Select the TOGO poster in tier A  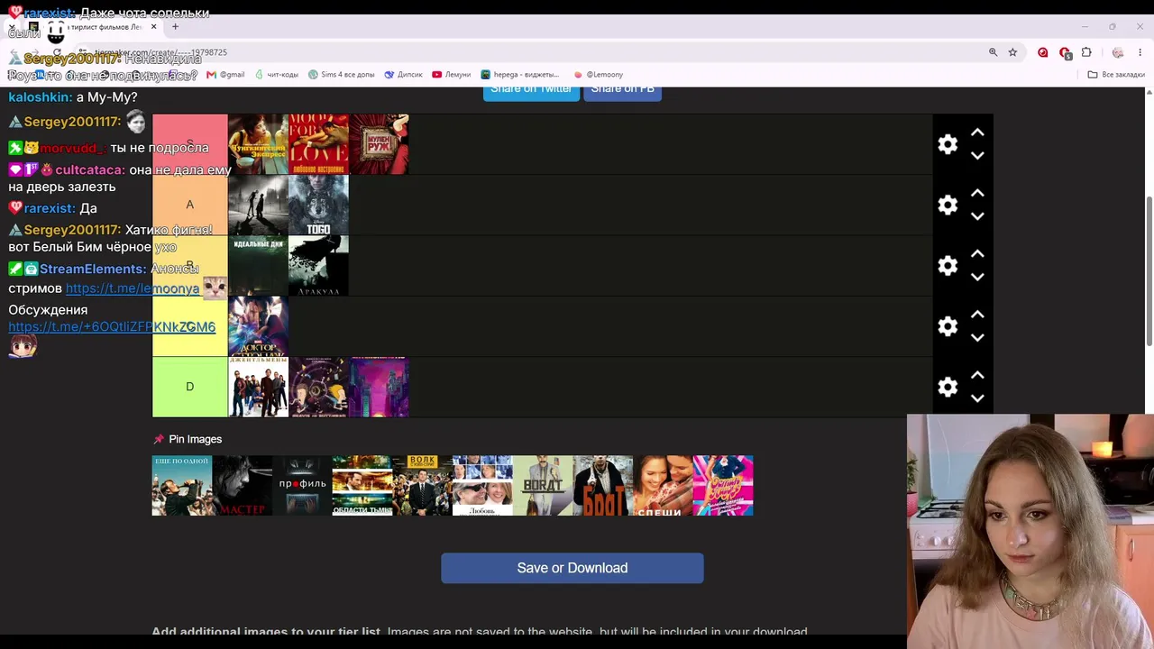pyautogui.click(x=318, y=205)
